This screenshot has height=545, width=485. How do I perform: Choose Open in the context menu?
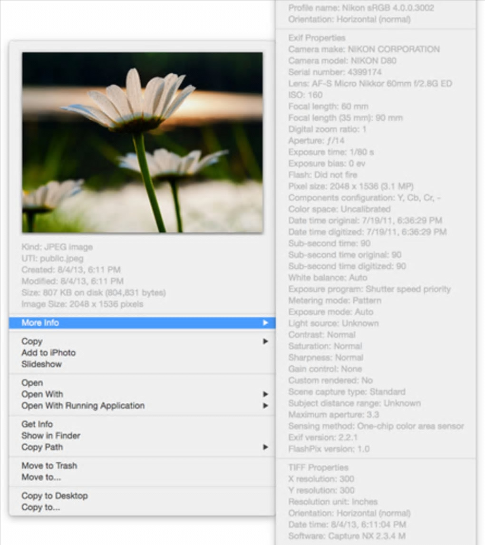tap(32, 383)
